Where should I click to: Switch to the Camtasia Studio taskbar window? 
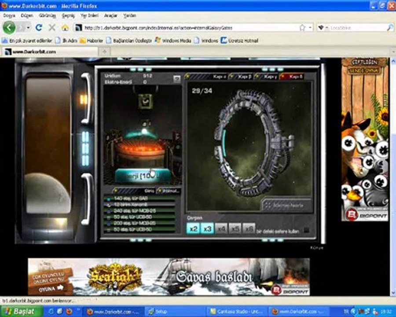pyautogui.click(x=237, y=311)
